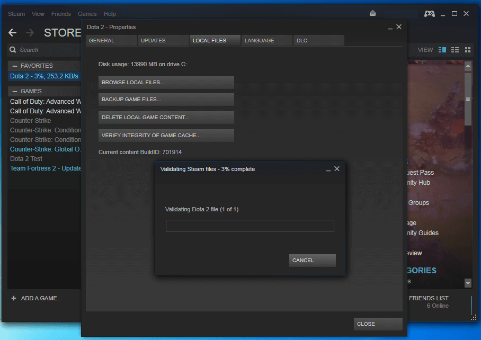Select first Call of Duty: Advanced entry
The width and height of the screenshot is (481, 340).
[x=46, y=102]
